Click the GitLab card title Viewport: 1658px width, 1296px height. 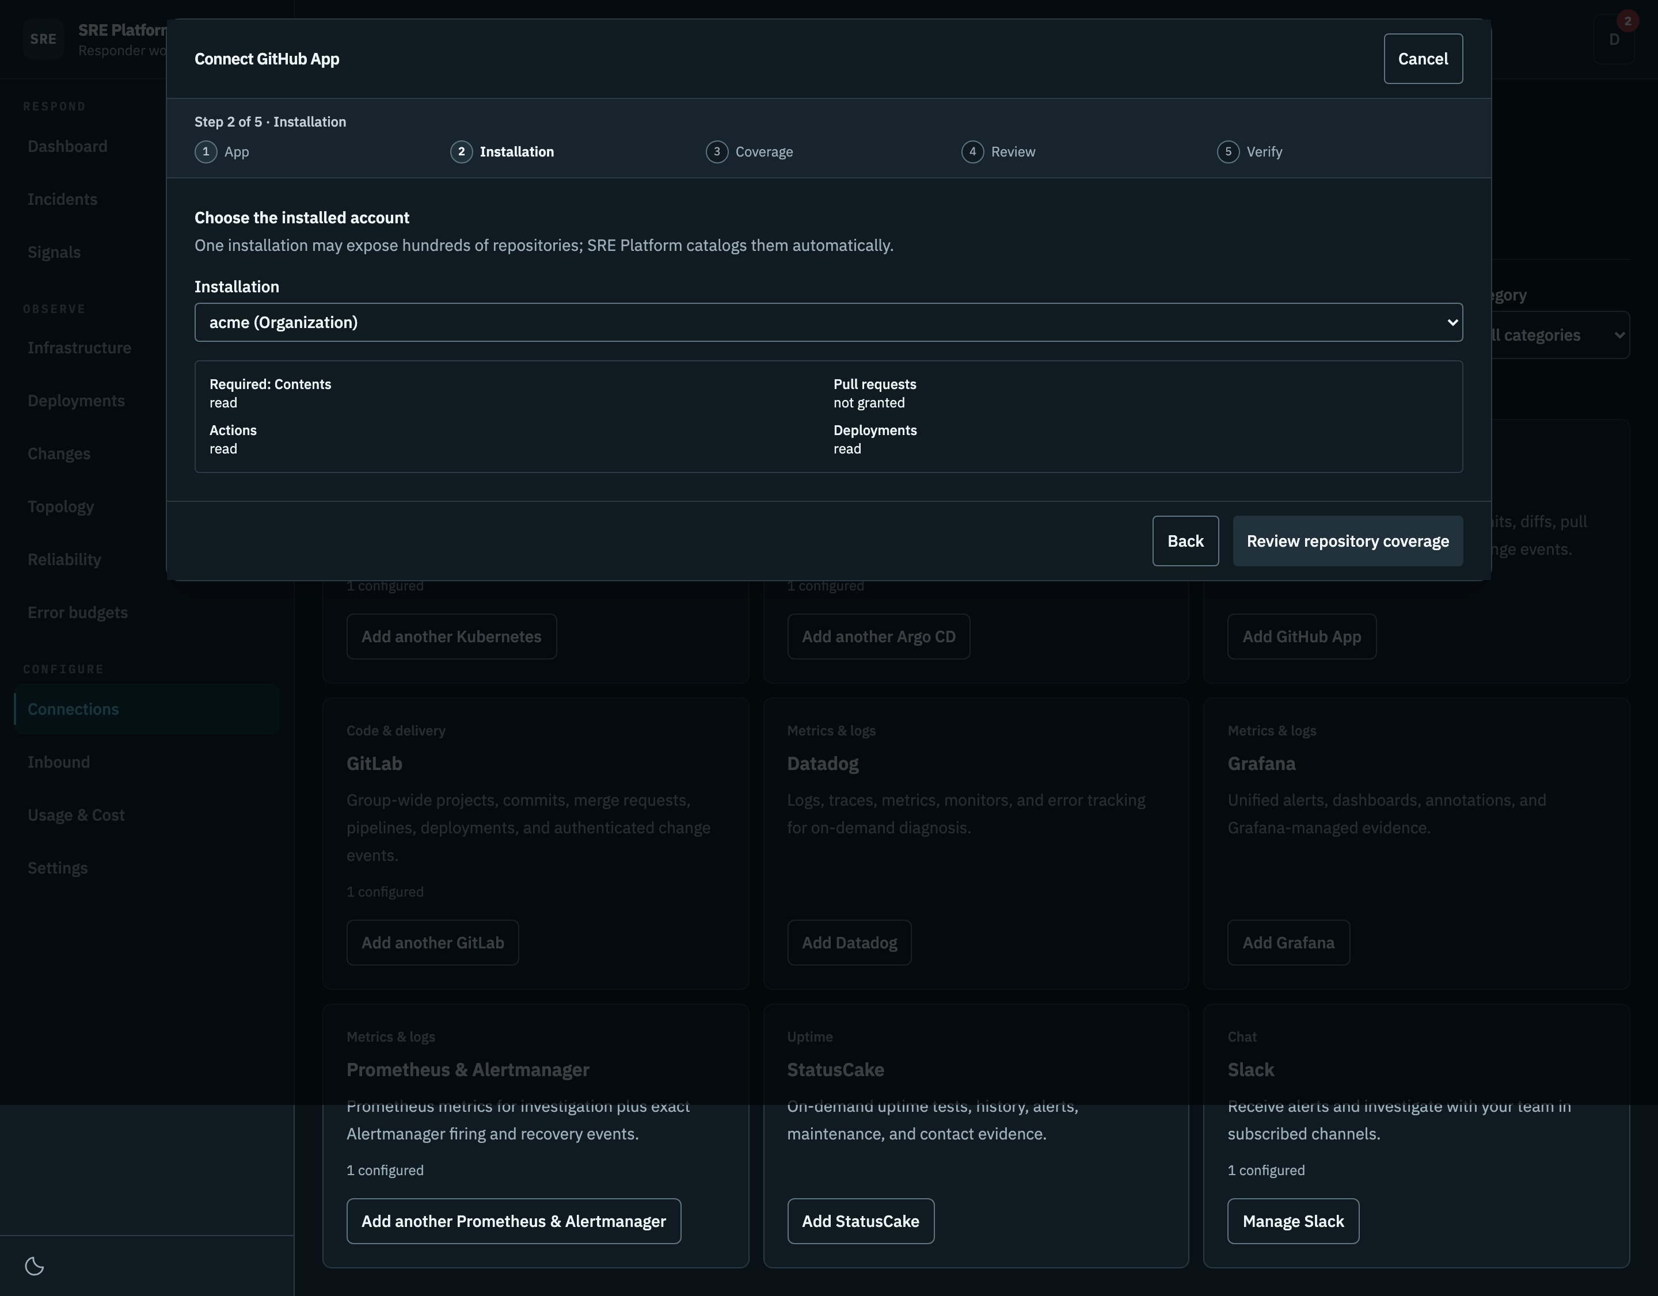pyautogui.click(x=374, y=764)
